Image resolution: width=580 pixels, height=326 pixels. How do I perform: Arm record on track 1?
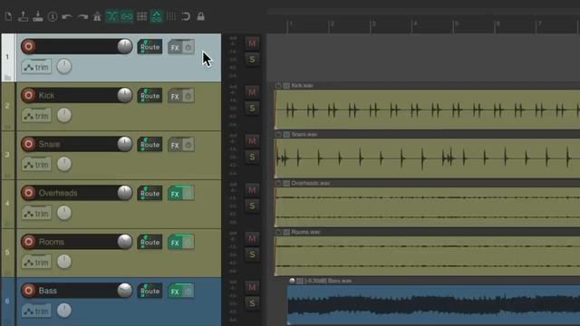point(28,46)
